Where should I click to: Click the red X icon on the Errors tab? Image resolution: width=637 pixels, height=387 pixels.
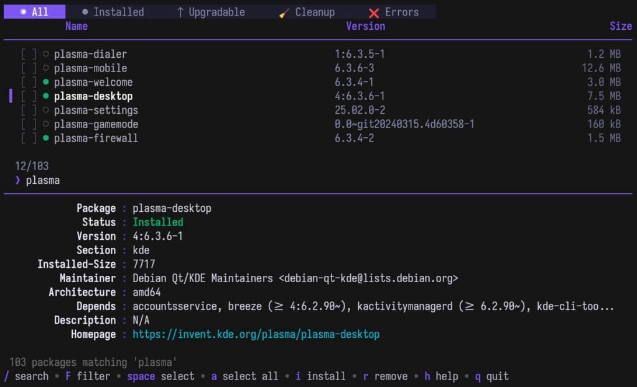click(373, 11)
